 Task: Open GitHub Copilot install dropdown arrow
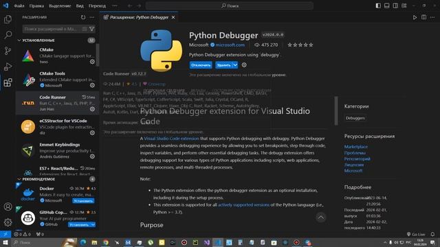[x=93, y=224]
